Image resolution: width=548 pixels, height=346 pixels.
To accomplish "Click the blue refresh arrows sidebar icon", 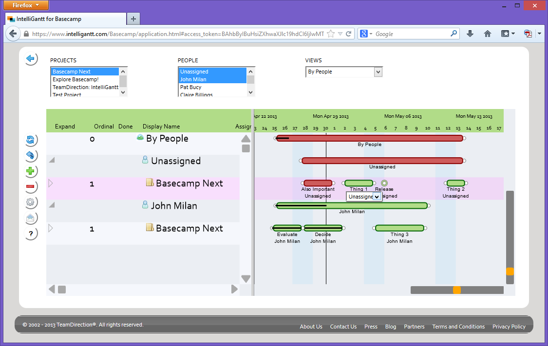I will coord(30,140).
